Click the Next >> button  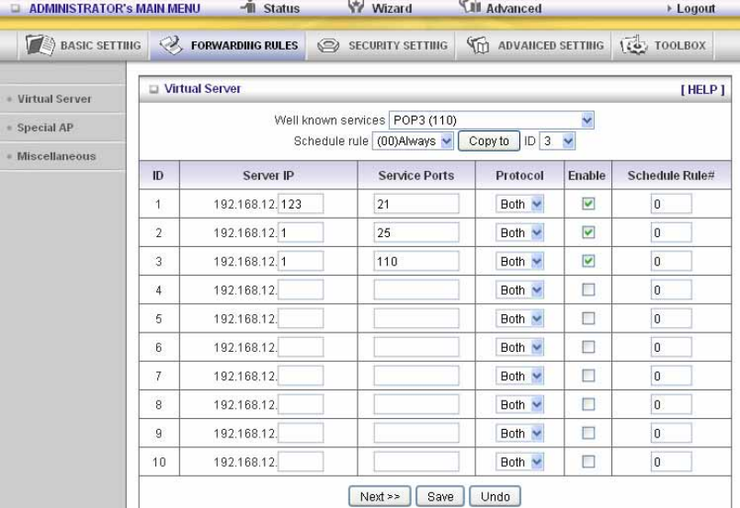(380, 496)
